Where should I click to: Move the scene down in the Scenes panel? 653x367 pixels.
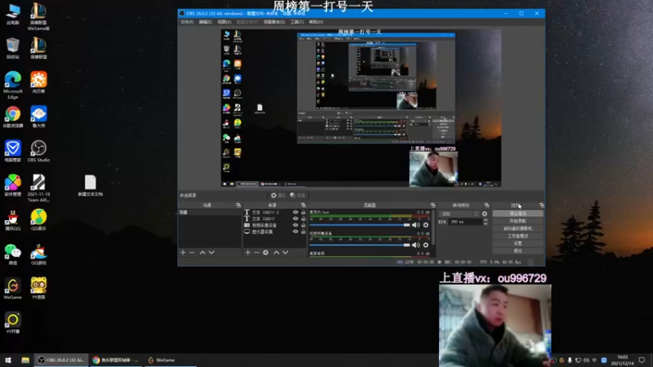tap(211, 253)
